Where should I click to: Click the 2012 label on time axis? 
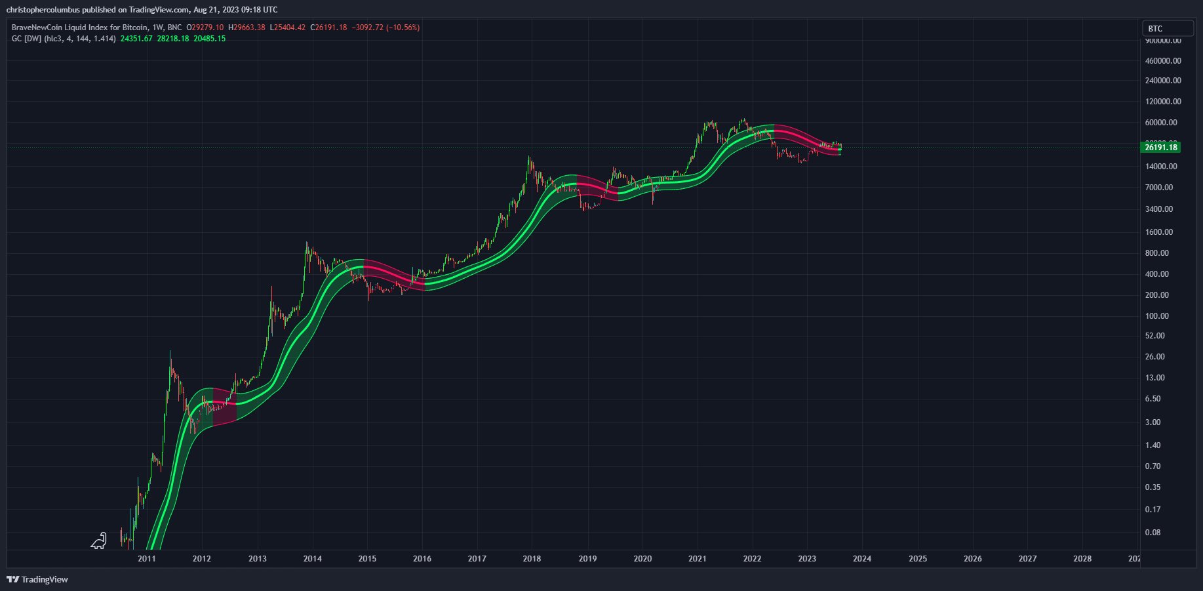(x=201, y=559)
